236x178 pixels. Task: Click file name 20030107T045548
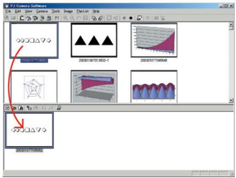click(x=154, y=61)
